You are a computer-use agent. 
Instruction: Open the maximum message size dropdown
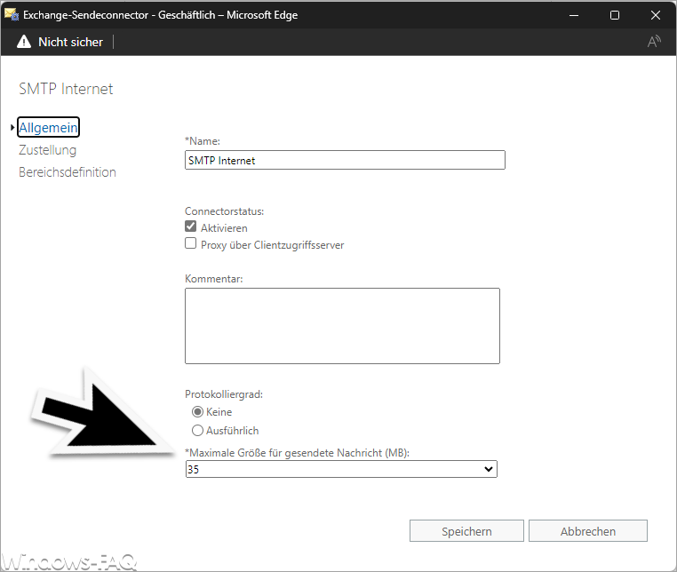341,469
